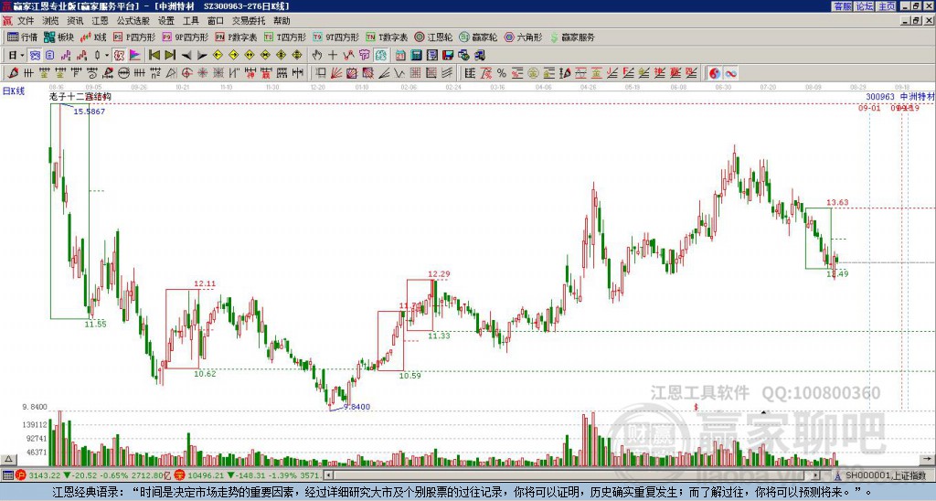Open the 资讯 menu
The image size is (936, 501).
75,21
